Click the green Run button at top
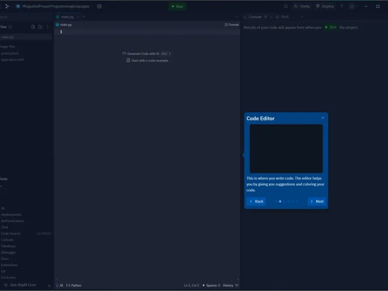 tap(177, 6)
